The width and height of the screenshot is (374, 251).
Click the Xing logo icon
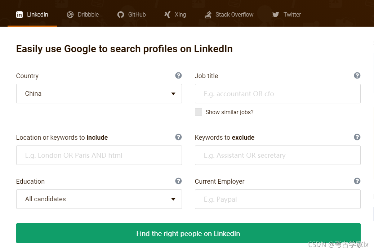coord(168,14)
